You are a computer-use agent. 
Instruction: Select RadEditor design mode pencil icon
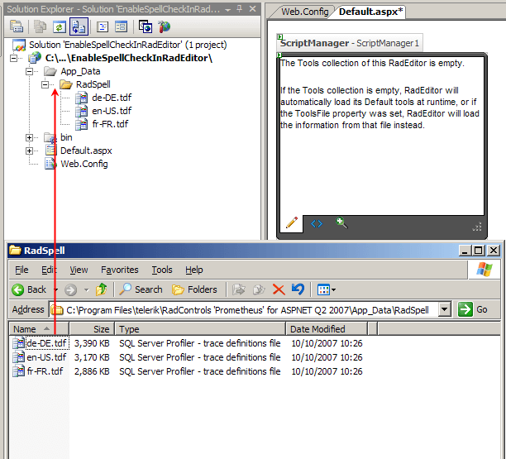(291, 223)
